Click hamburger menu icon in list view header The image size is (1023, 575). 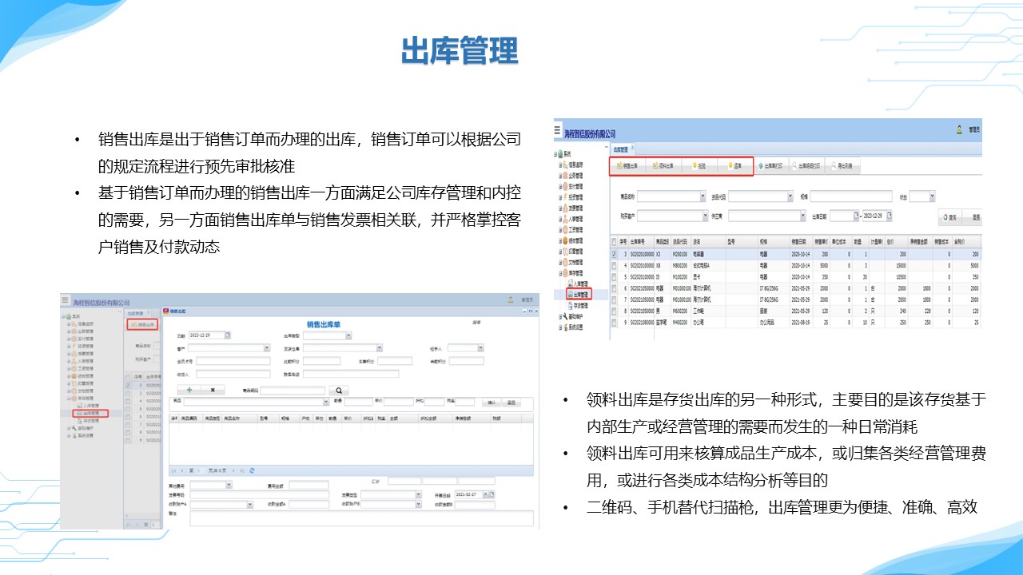[557, 130]
